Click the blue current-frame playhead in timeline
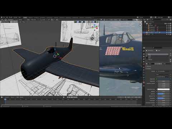172x129 pixels. pos(5,99)
